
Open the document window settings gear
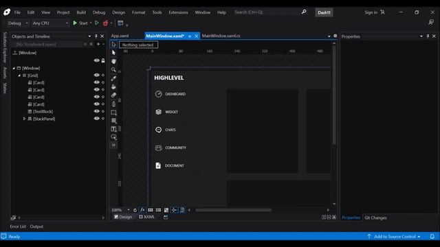335,36
